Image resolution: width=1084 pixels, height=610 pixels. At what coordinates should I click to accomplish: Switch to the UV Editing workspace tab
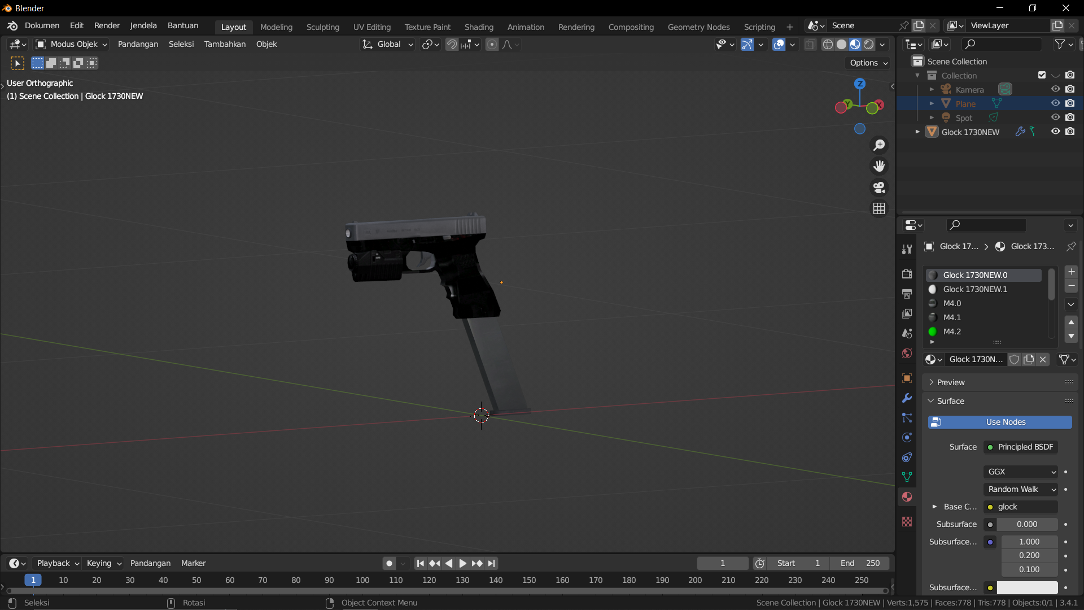point(371,27)
